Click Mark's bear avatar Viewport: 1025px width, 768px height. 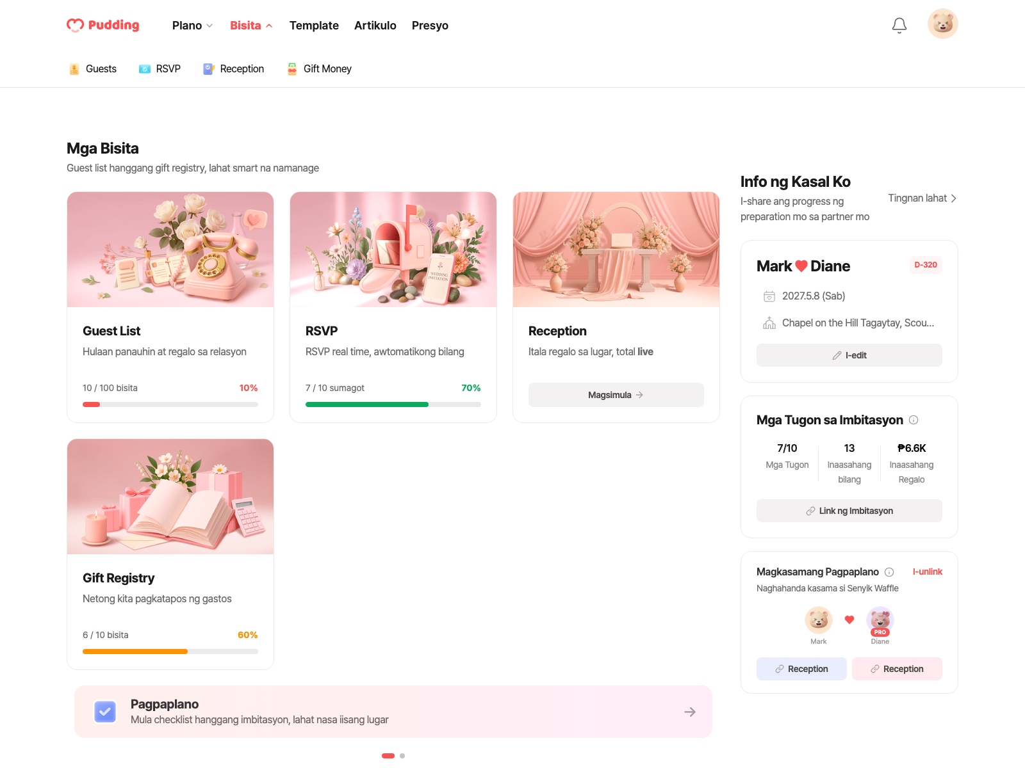[819, 620]
